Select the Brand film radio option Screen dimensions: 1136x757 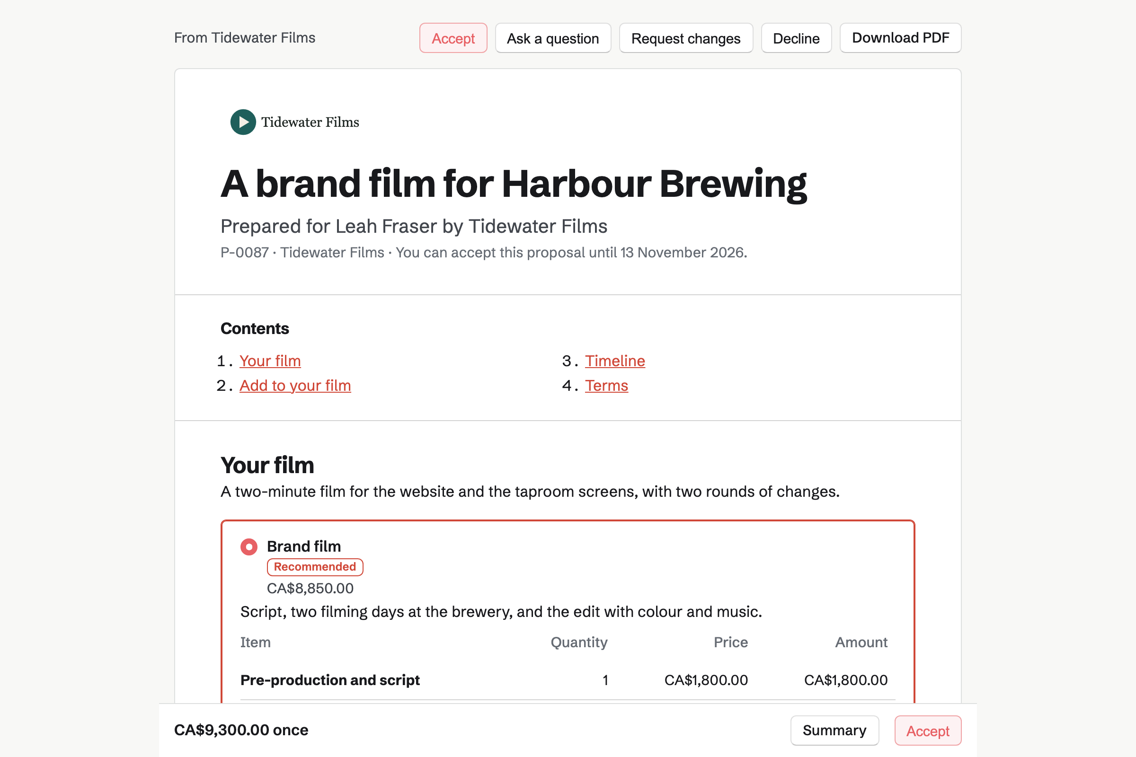point(249,547)
